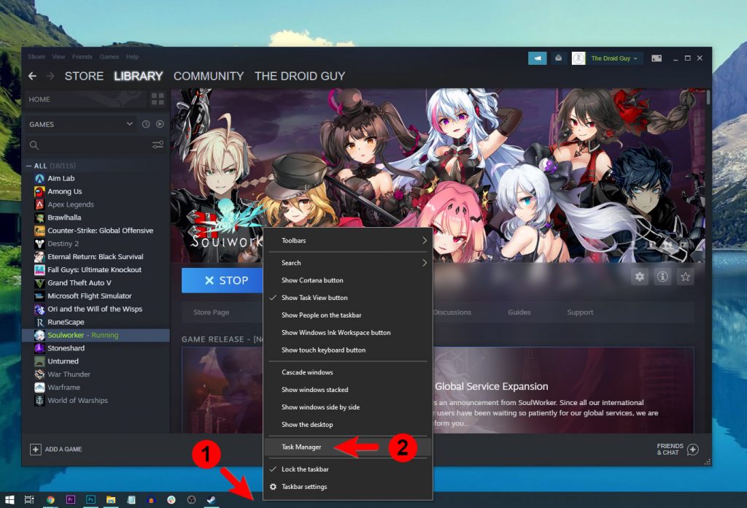Add Soulworker to favorites star
Image resolution: width=747 pixels, height=508 pixels.
686,277
